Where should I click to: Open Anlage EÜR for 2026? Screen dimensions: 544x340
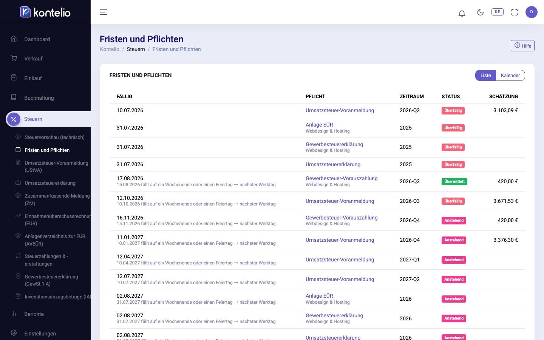[319, 296]
